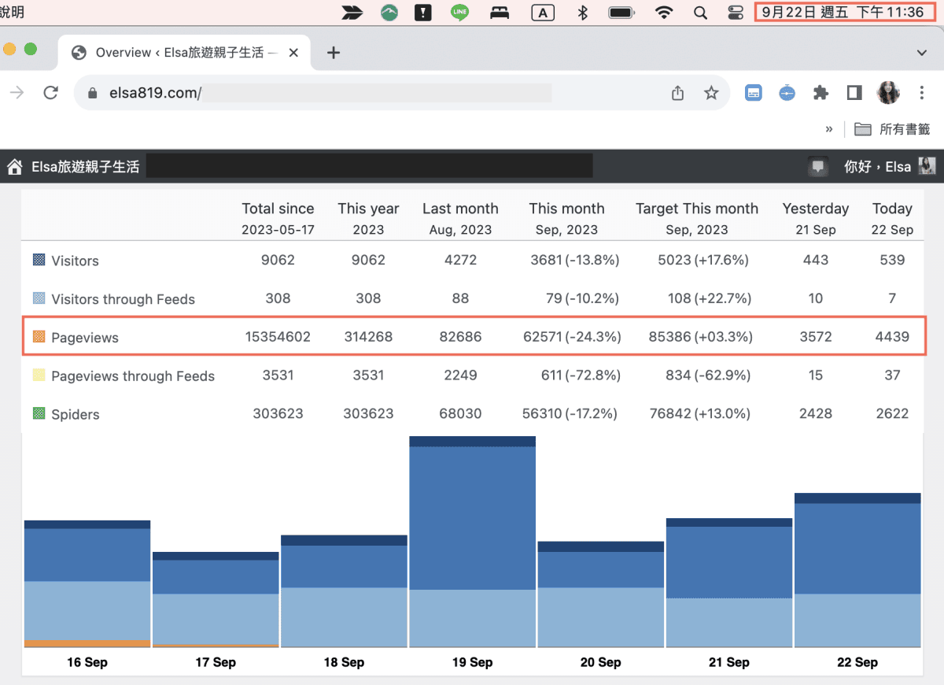Click the Bluetooth icon in the menu bar

point(583,13)
